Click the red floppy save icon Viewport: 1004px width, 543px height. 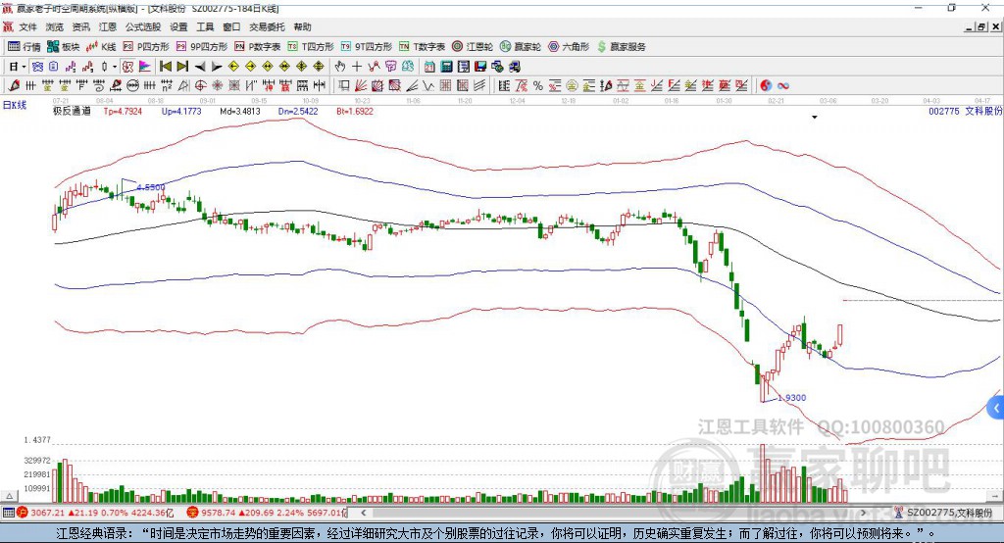(480, 67)
